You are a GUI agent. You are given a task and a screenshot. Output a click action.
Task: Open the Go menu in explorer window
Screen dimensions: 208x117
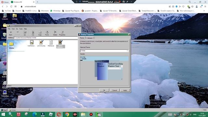pos(17,29)
